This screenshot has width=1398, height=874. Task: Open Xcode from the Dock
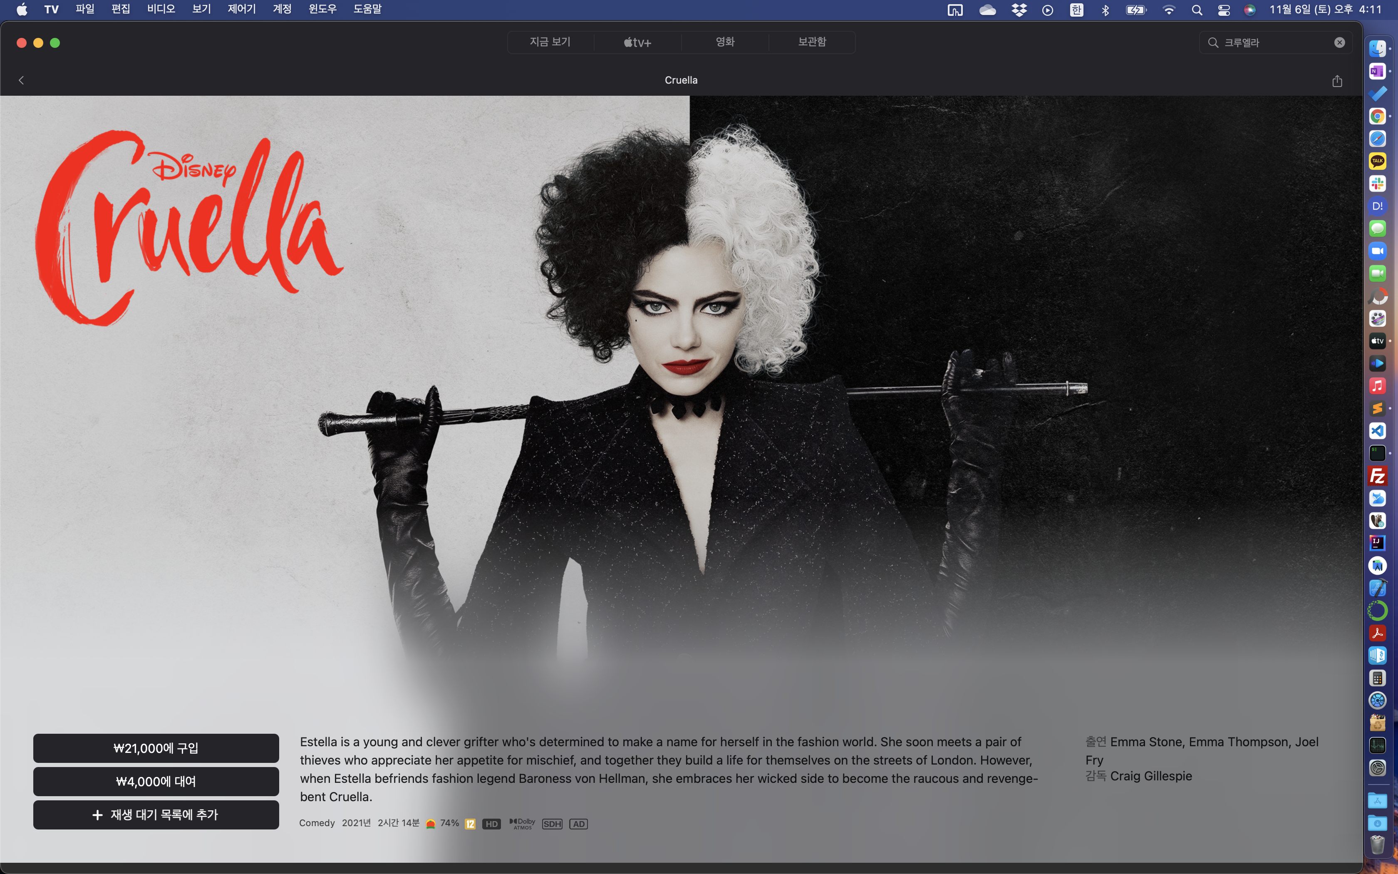click(1377, 588)
